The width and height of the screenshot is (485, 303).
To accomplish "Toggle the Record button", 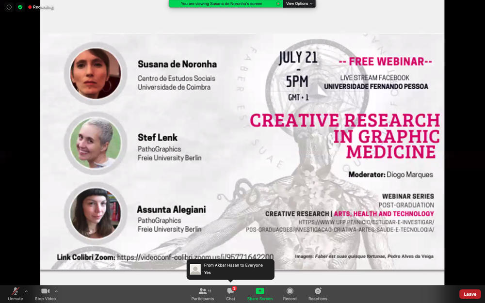I will click(x=290, y=293).
